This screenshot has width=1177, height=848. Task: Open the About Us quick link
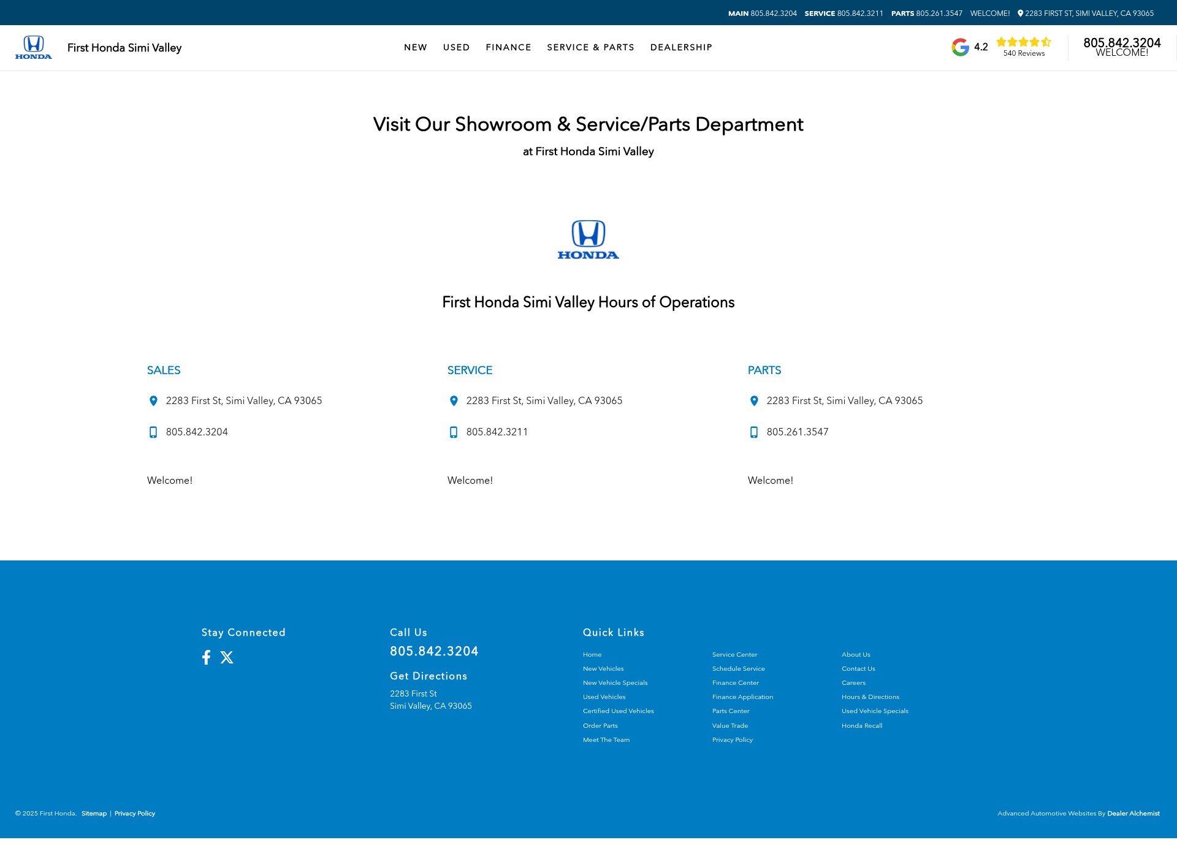(856, 655)
